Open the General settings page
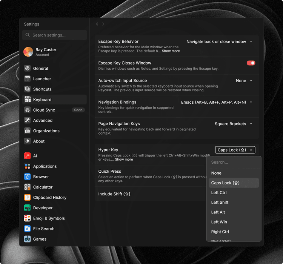The image size is (283, 264). [54, 68]
